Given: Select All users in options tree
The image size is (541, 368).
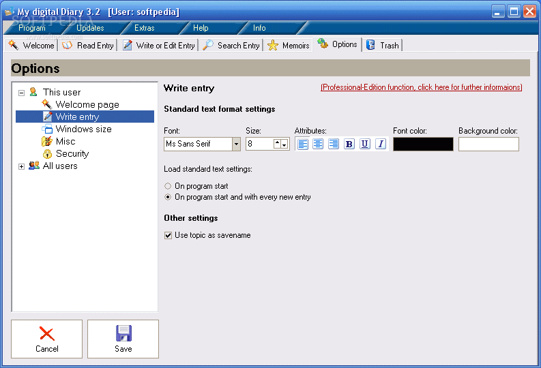Looking at the screenshot, I should coord(60,166).
